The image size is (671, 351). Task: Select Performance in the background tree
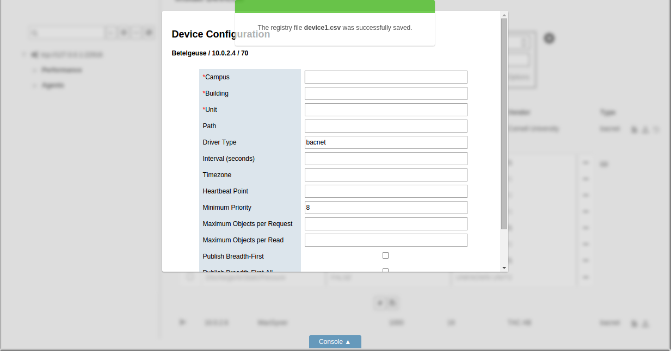tap(61, 70)
